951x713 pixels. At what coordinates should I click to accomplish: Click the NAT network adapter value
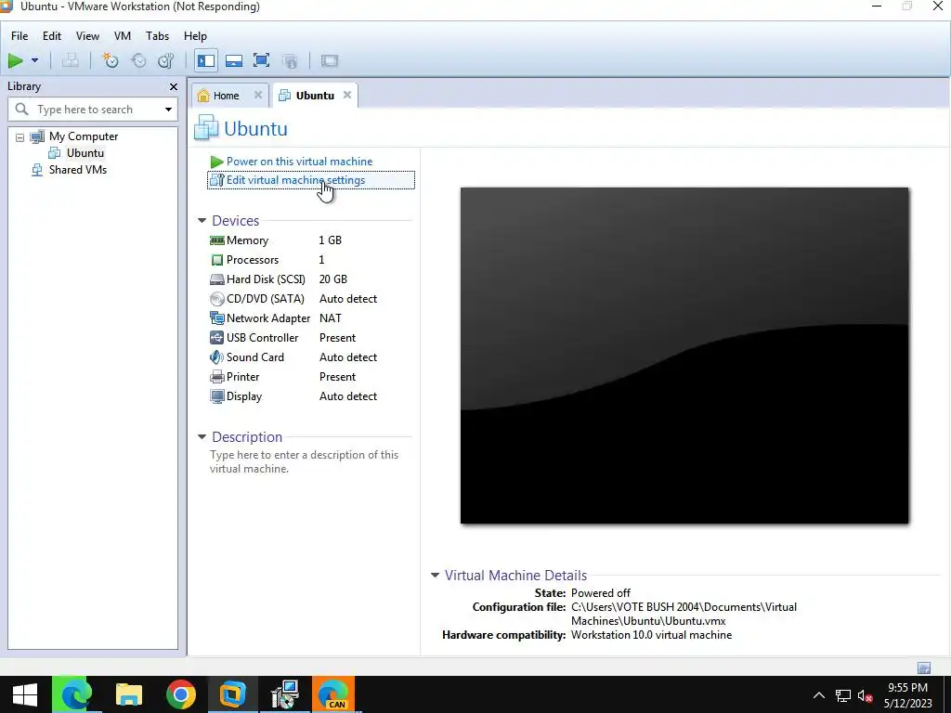click(x=331, y=318)
